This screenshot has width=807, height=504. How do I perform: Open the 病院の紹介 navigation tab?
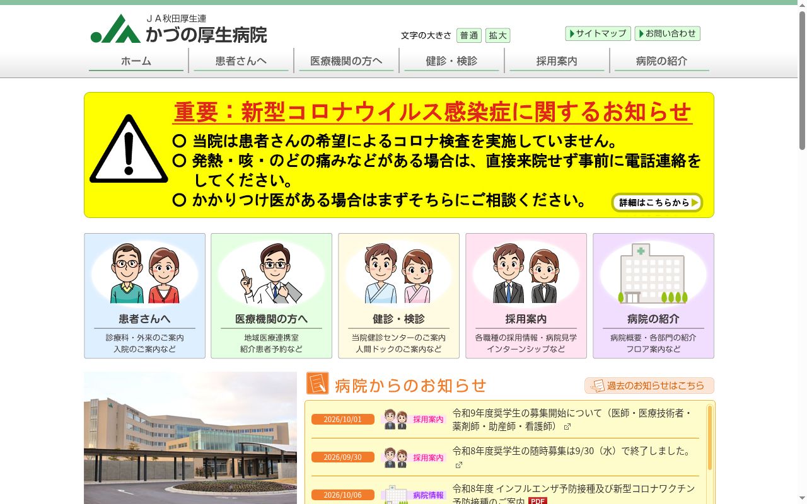pos(662,61)
